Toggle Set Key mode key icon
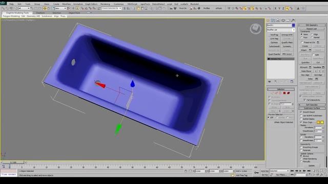The height and width of the screenshot is (184, 328). pyautogui.click(x=256, y=173)
